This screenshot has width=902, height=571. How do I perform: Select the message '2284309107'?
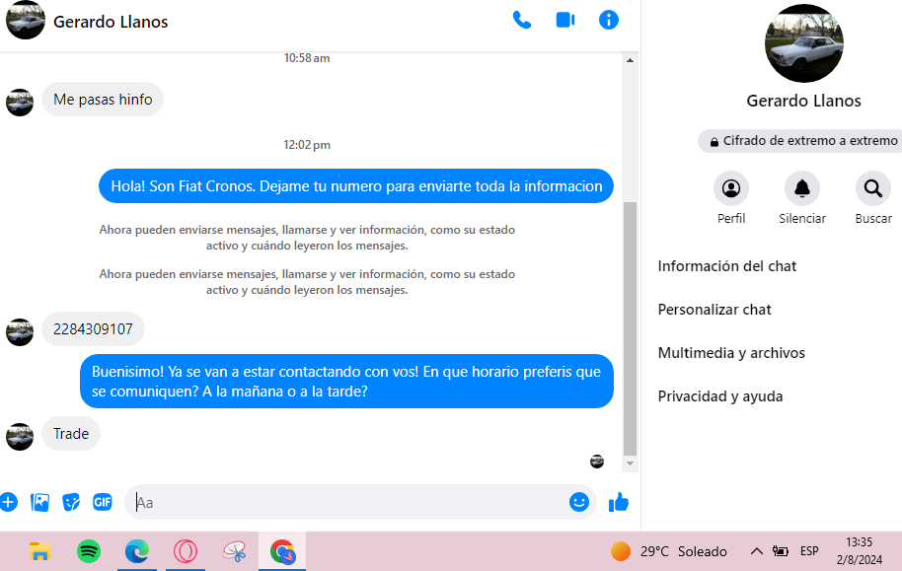[x=93, y=329]
